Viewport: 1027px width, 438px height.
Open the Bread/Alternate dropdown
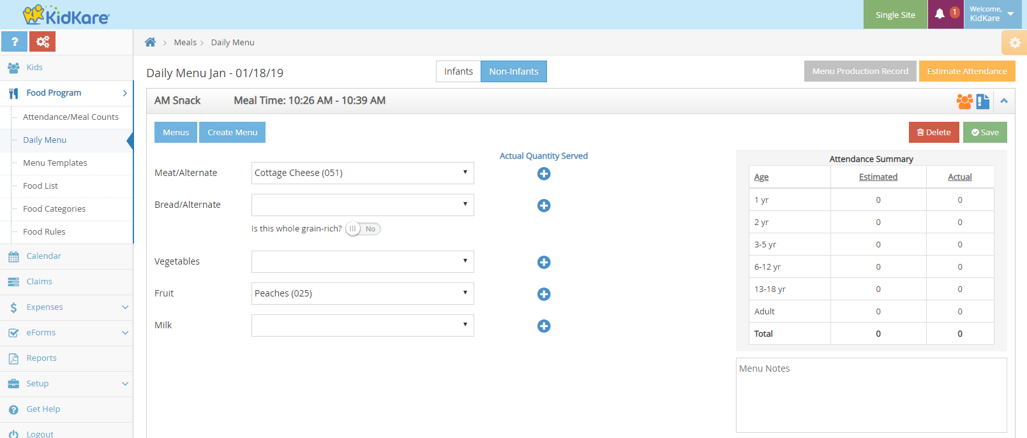point(363,205)
